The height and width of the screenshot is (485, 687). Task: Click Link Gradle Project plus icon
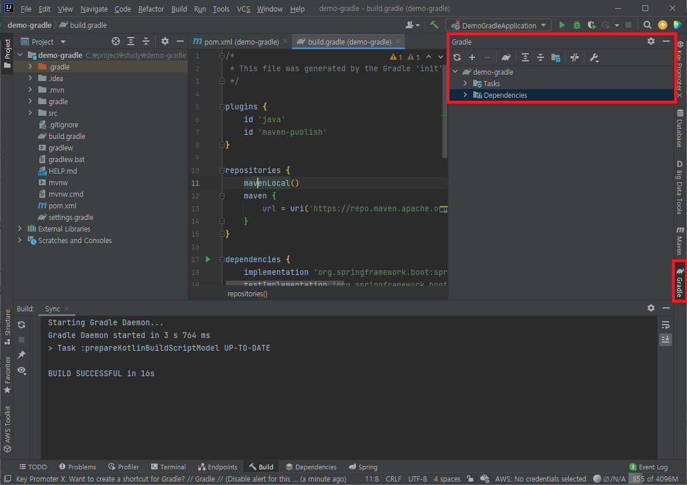472,57
